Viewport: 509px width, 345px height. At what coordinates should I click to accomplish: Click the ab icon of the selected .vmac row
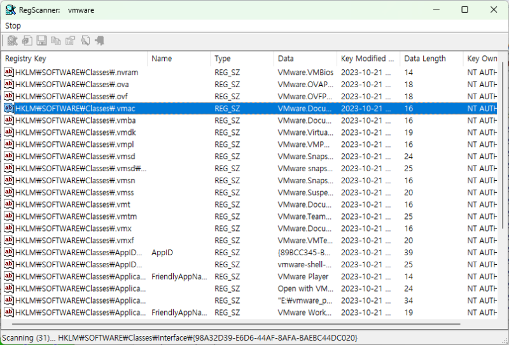pyautogui.click(x=9, y=108)
